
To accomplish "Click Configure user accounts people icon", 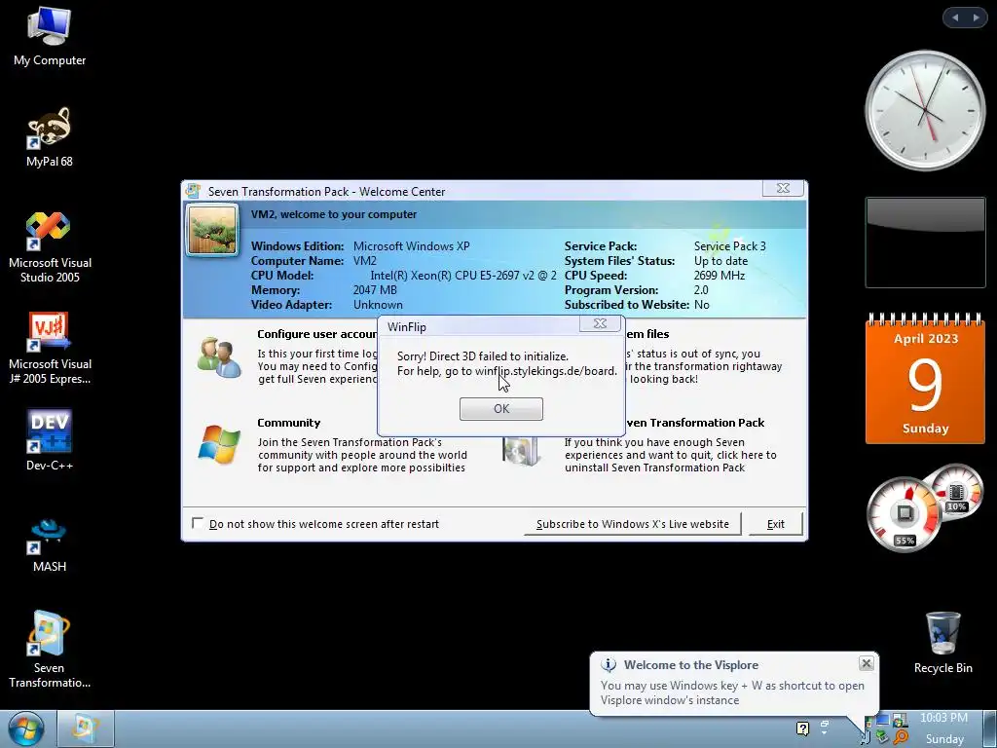I will [x=219, y=358].
